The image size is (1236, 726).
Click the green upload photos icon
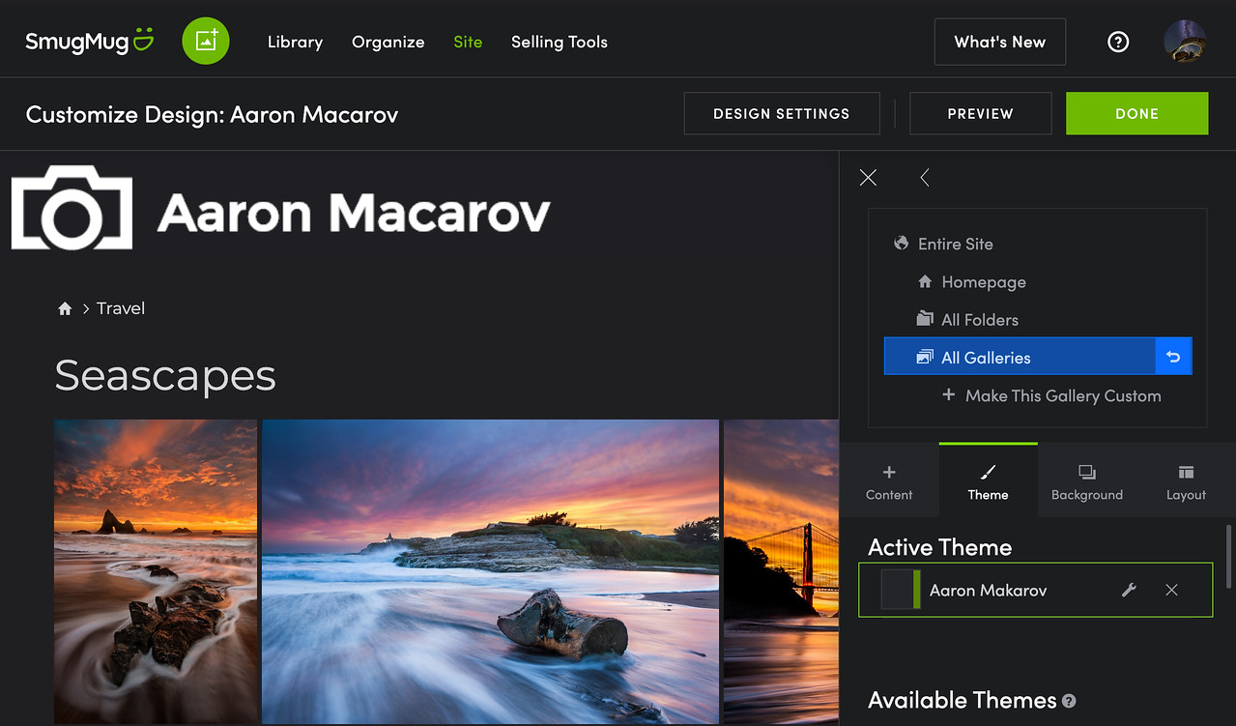tap(206, 41)
